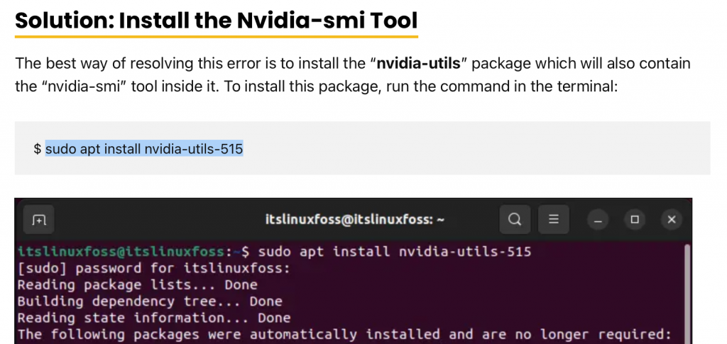Open the terminal search magnifier icon

[515, 219]
